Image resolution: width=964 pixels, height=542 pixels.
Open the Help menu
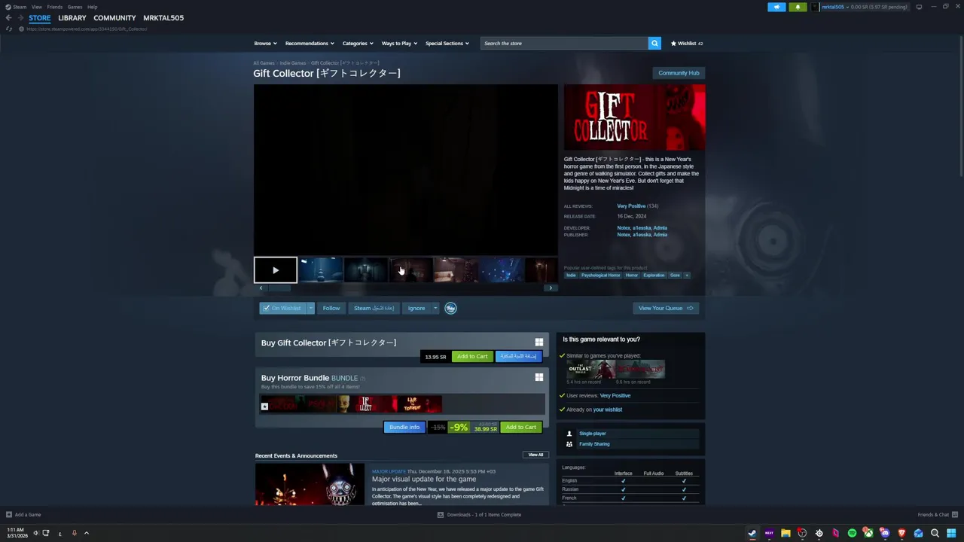pyautogui.click(x=92, y=7)
